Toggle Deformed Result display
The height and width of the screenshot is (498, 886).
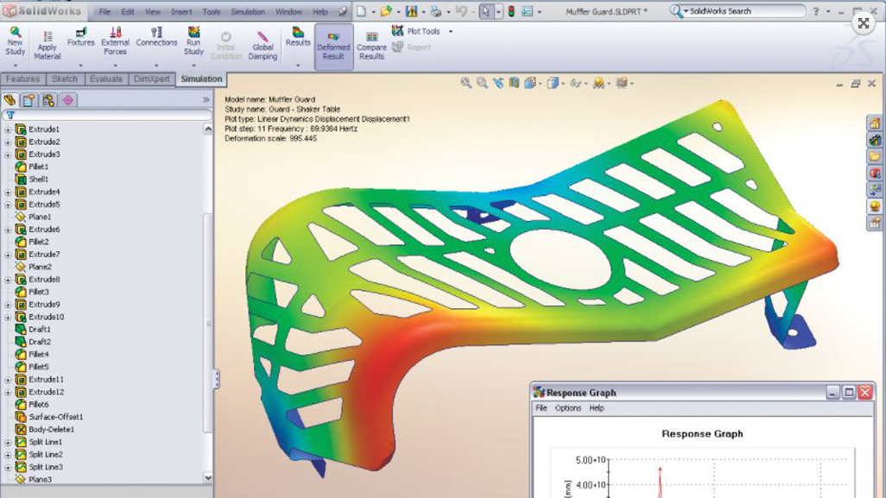[333, 46]
